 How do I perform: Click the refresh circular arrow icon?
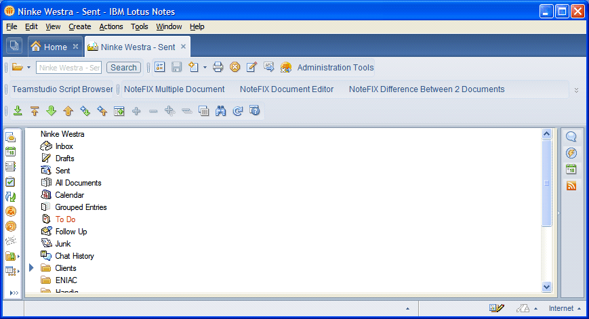(238, 110)
